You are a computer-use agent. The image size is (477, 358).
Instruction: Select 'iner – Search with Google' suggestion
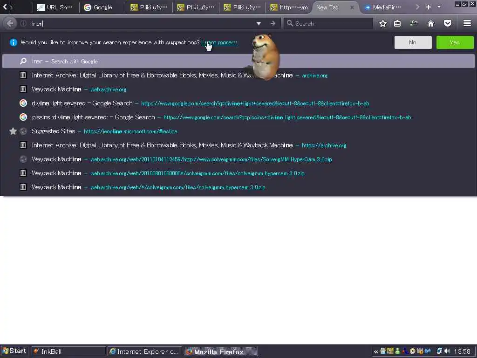[x=238, y=61]
